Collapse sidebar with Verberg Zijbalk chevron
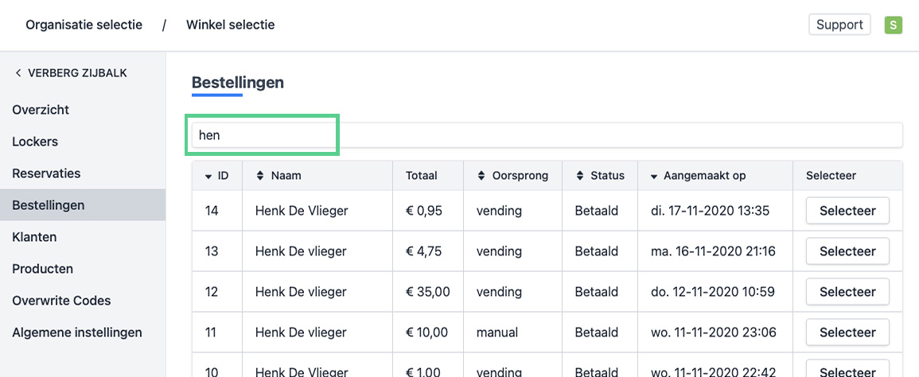This screenshot has width=919, height=377. tap(18, 73)
